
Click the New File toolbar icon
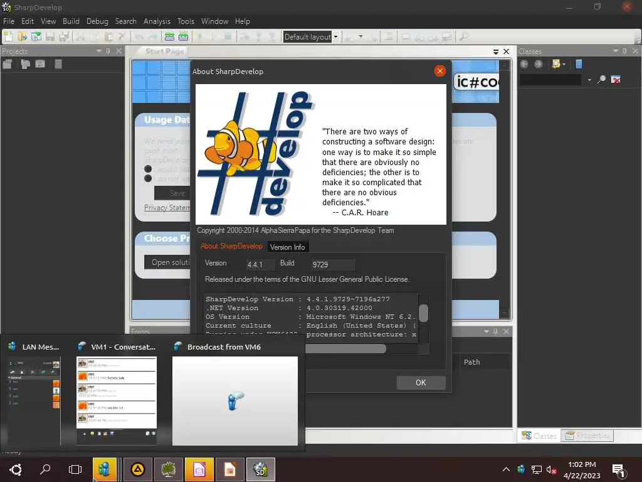8,37
